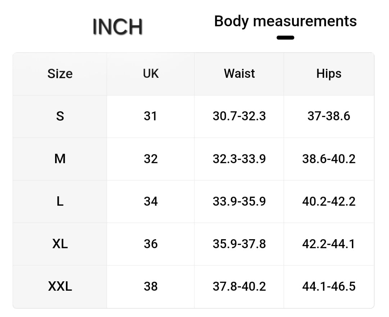
Task: Select the Body measurements tab
Action: [285, 21]
